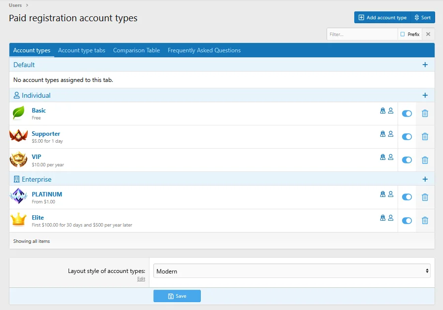Open single user icon for VIP row
This screenshot has height=310, width=443.
coord(391,157)
